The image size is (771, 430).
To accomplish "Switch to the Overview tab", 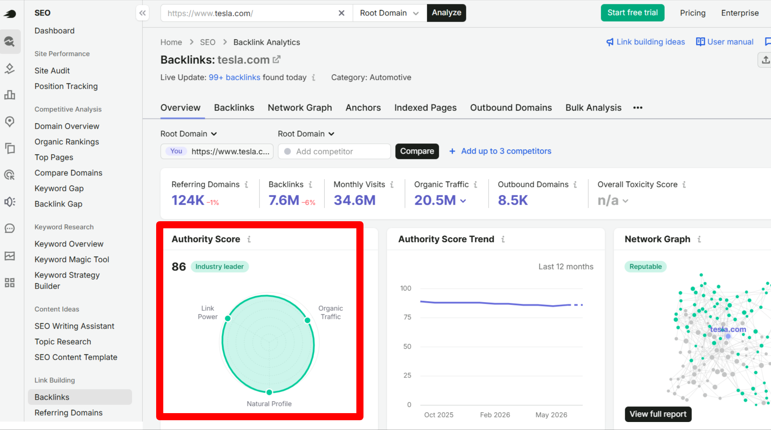I will pos(181,107).
